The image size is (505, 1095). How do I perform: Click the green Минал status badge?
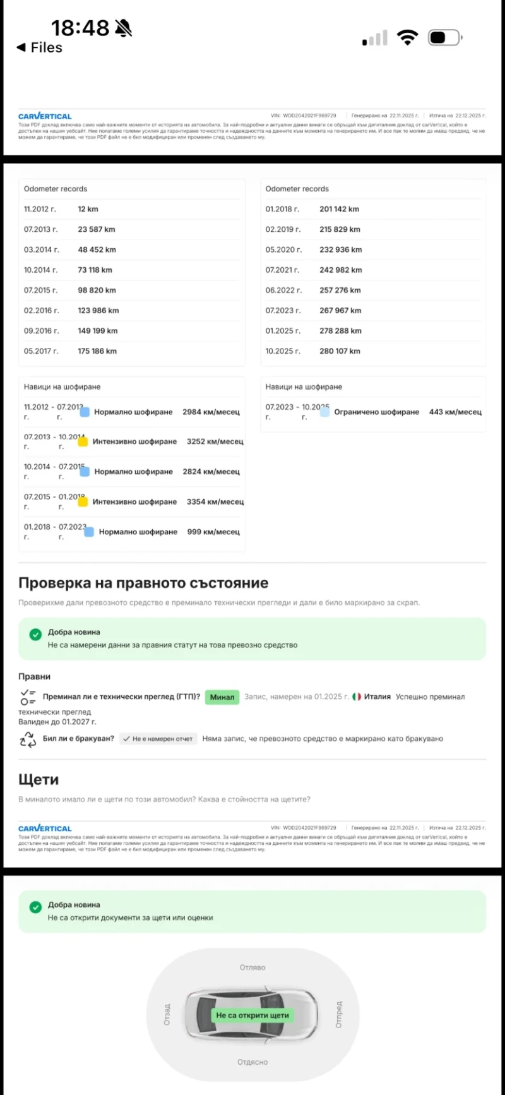tap(222, 697)
